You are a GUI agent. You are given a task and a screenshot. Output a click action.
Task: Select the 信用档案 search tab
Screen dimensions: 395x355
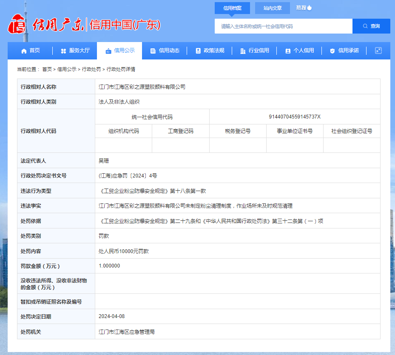pos(232,8)
